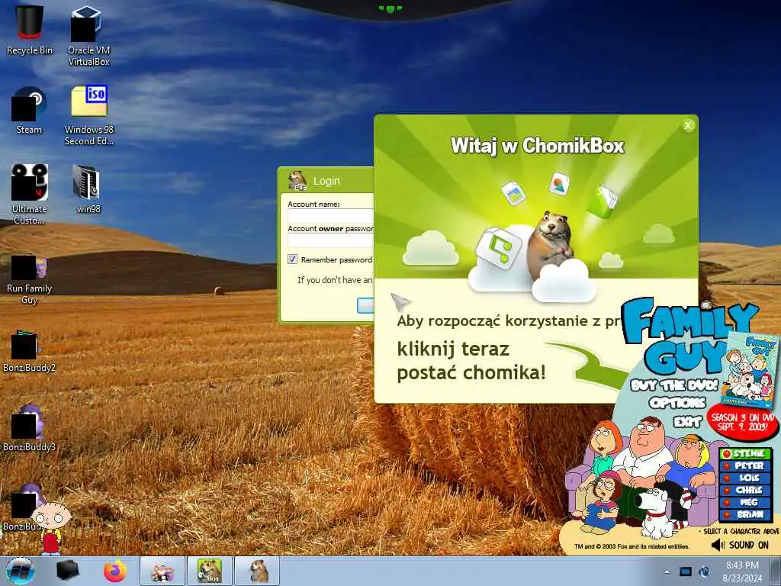Click the paper plane icon in ChomikBox
781x586 pixels.
400,301
